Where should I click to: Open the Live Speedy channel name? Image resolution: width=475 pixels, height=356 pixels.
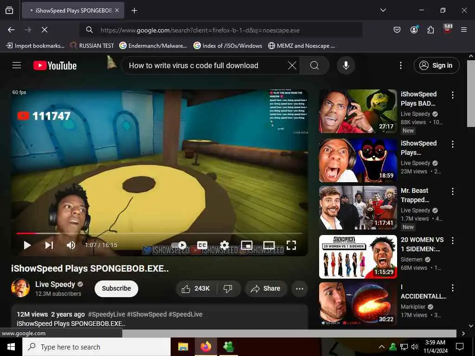click(55, 284)
